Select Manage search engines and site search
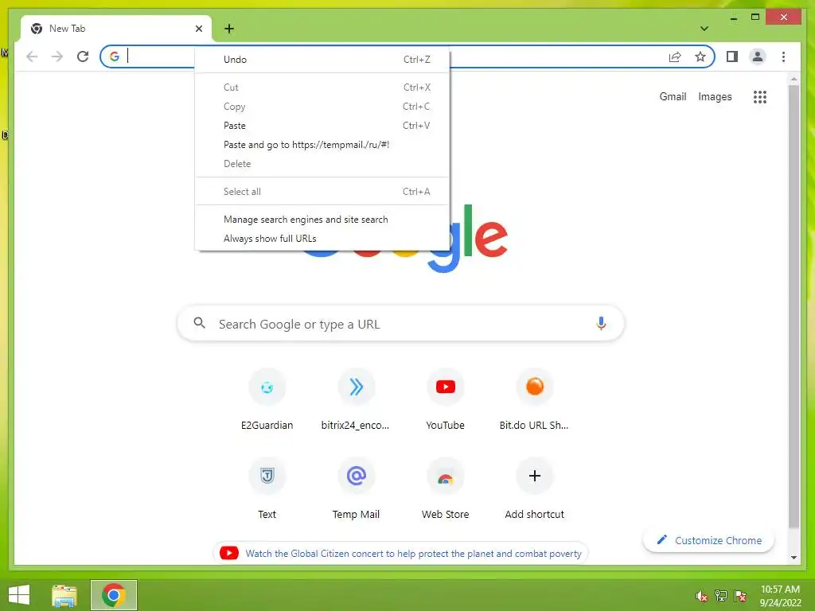The width and height of the screenshot is (815, 611). point(322,220)
